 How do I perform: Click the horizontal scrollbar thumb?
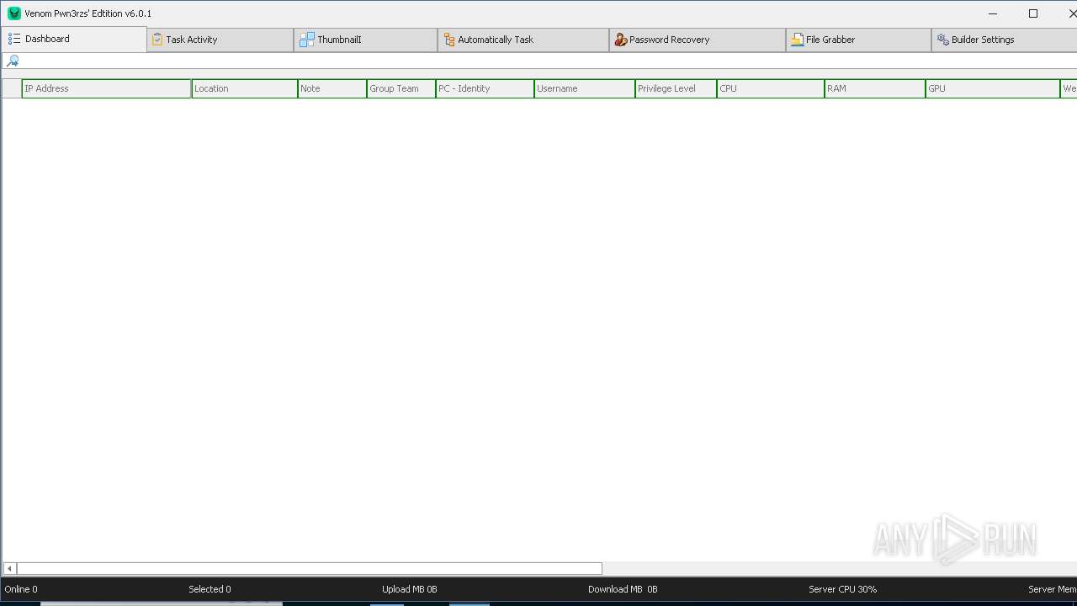pos(310,569)
